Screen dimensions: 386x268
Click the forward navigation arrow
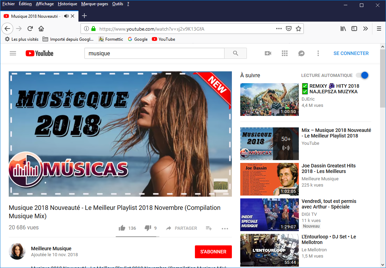(x=19, y=29)
